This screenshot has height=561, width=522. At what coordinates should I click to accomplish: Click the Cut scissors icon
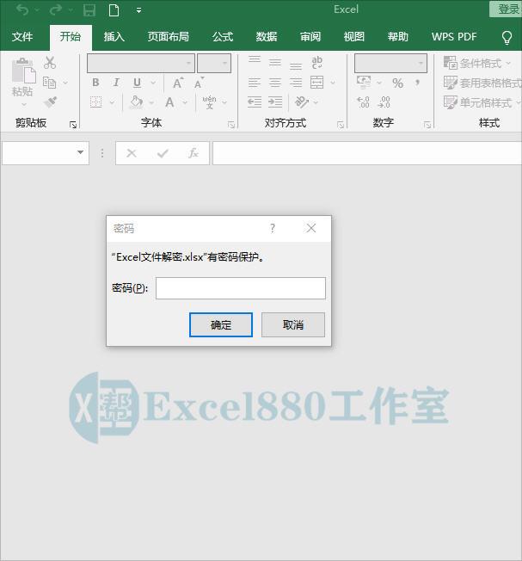(50, 63)
